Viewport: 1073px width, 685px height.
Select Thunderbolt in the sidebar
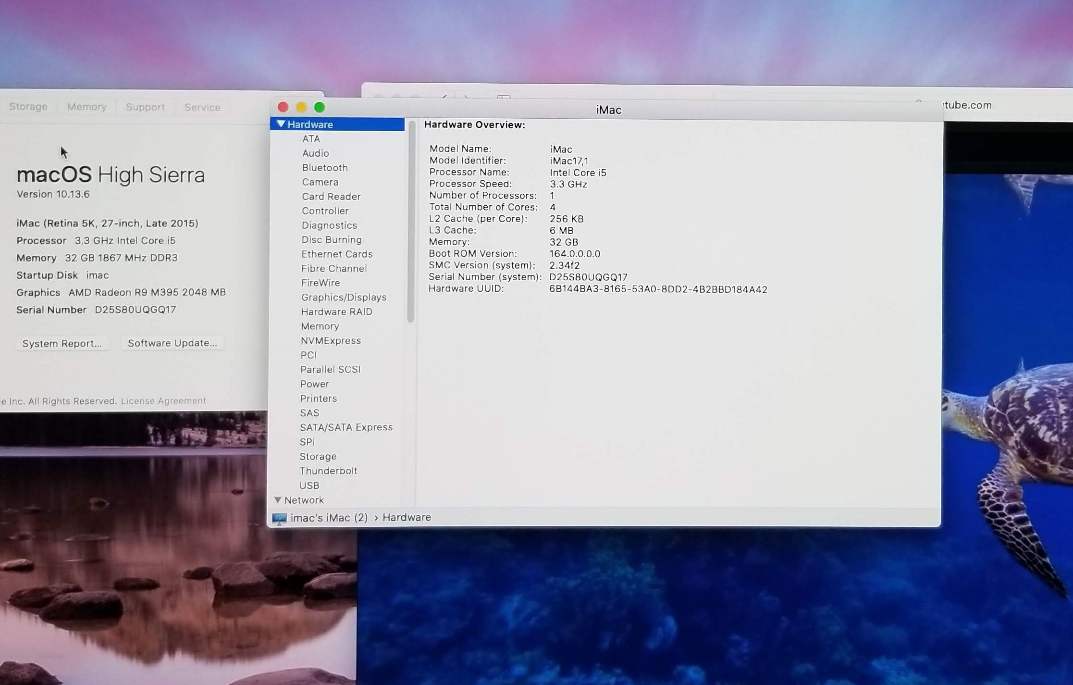point(328,471)
